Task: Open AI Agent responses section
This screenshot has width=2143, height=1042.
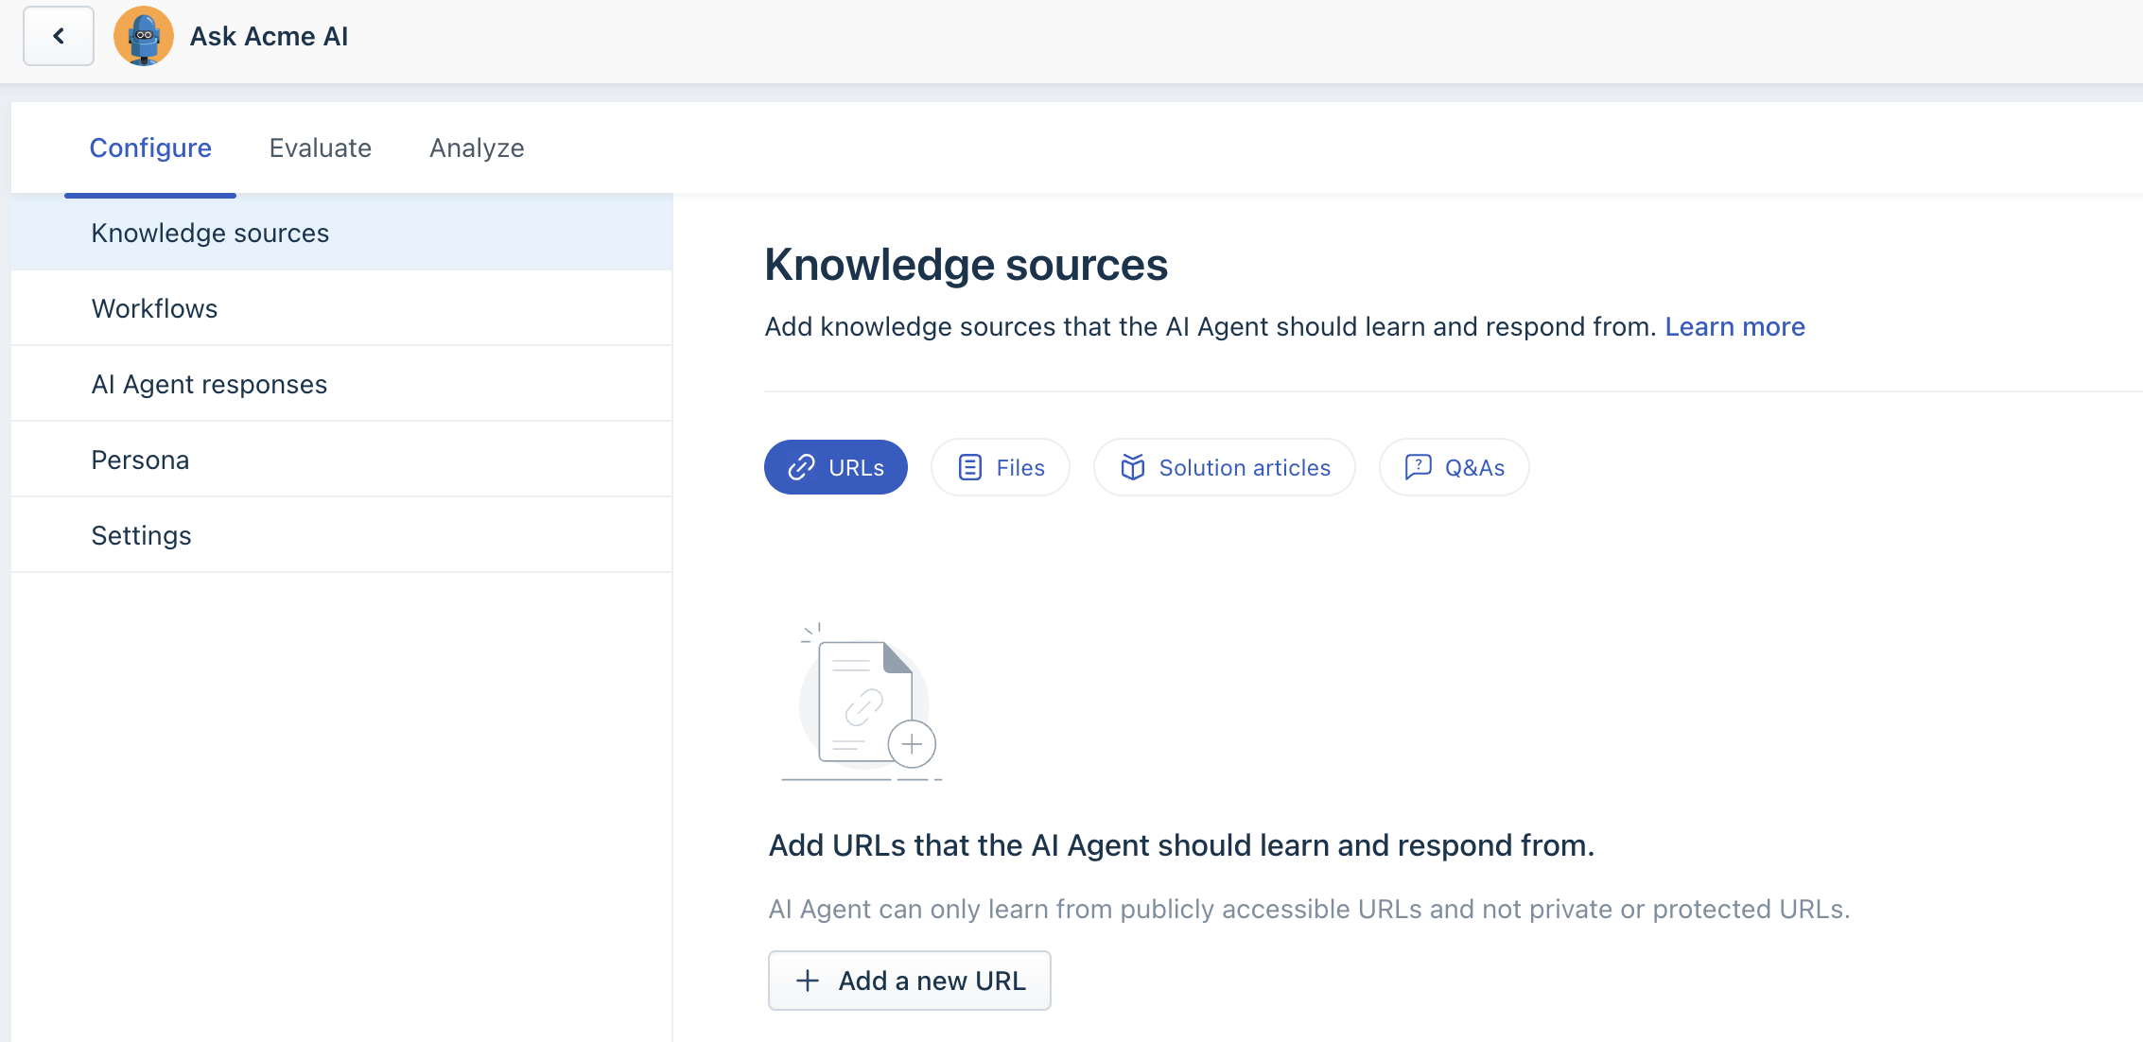Action: click(209, 384)
